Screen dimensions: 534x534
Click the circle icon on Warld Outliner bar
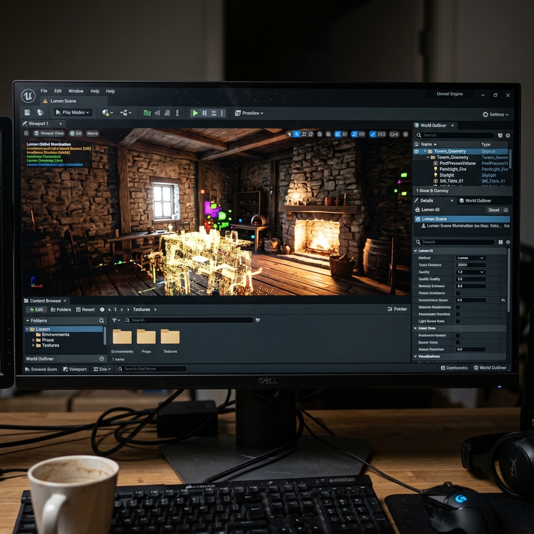102,359
